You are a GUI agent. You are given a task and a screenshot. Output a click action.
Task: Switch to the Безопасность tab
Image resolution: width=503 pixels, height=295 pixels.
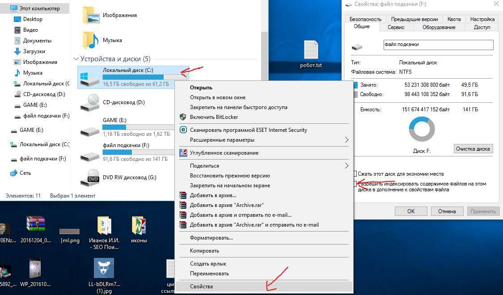point(365,19)
